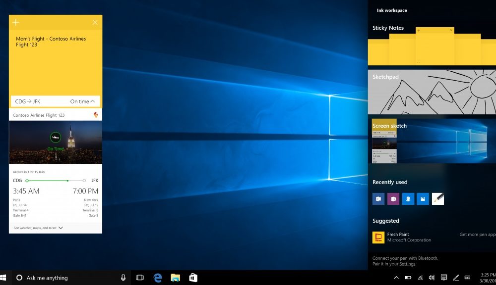The height and width of the screenshot is (285, 496).
Task: Open File Explorer from the taskbar
Action: [175, 278]
